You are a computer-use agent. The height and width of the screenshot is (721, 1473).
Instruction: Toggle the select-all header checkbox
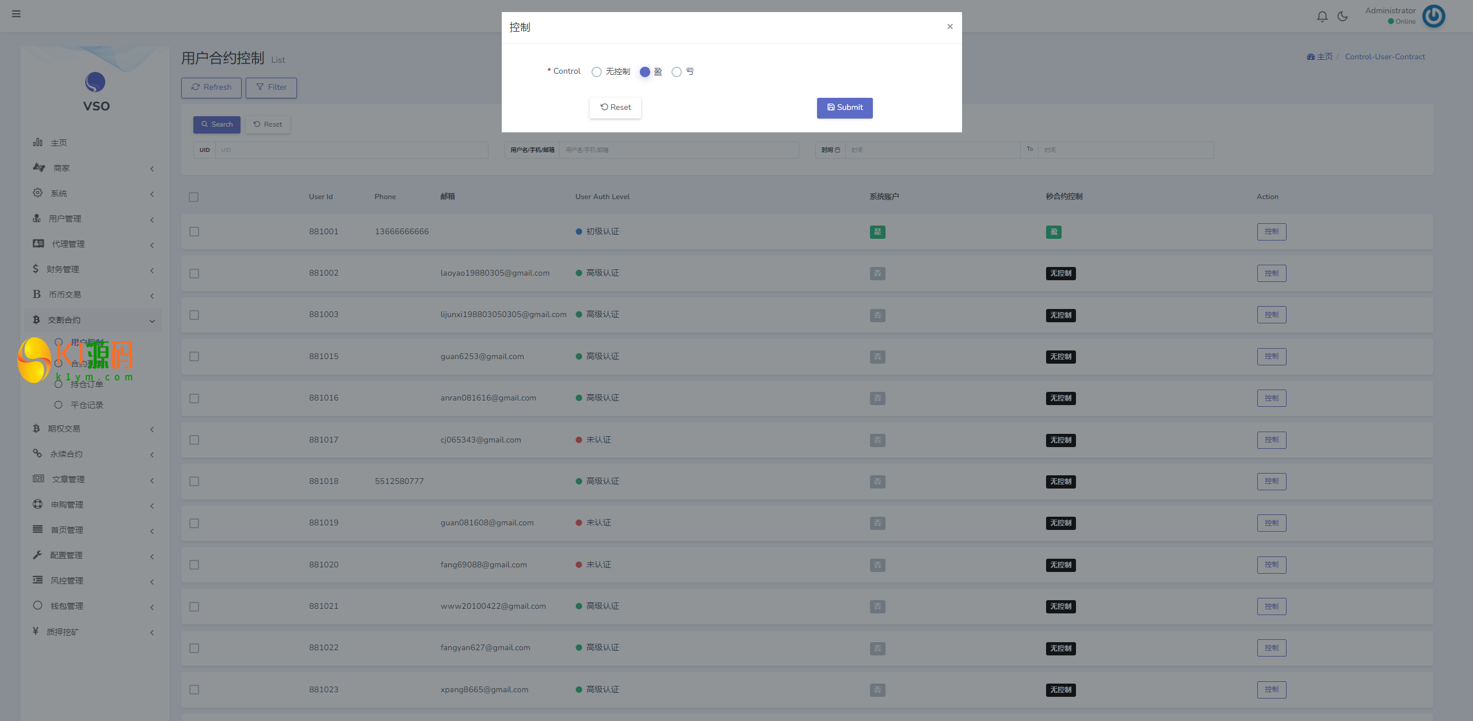(194, 197)
